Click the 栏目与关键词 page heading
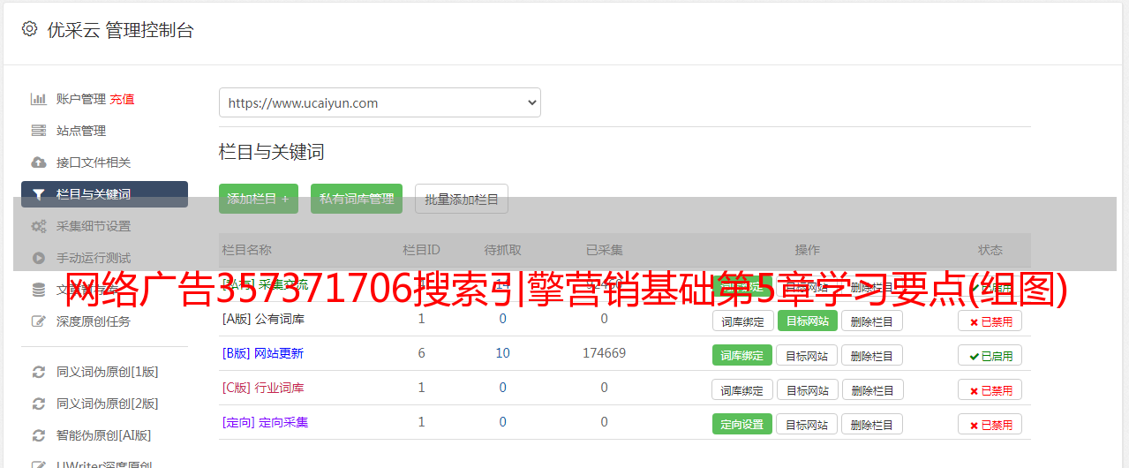Image resolution: width=1129 pixels, height=468 pixels. click(272, 152)
